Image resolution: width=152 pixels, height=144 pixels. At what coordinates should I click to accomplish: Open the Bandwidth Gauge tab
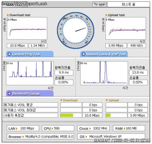30,93
